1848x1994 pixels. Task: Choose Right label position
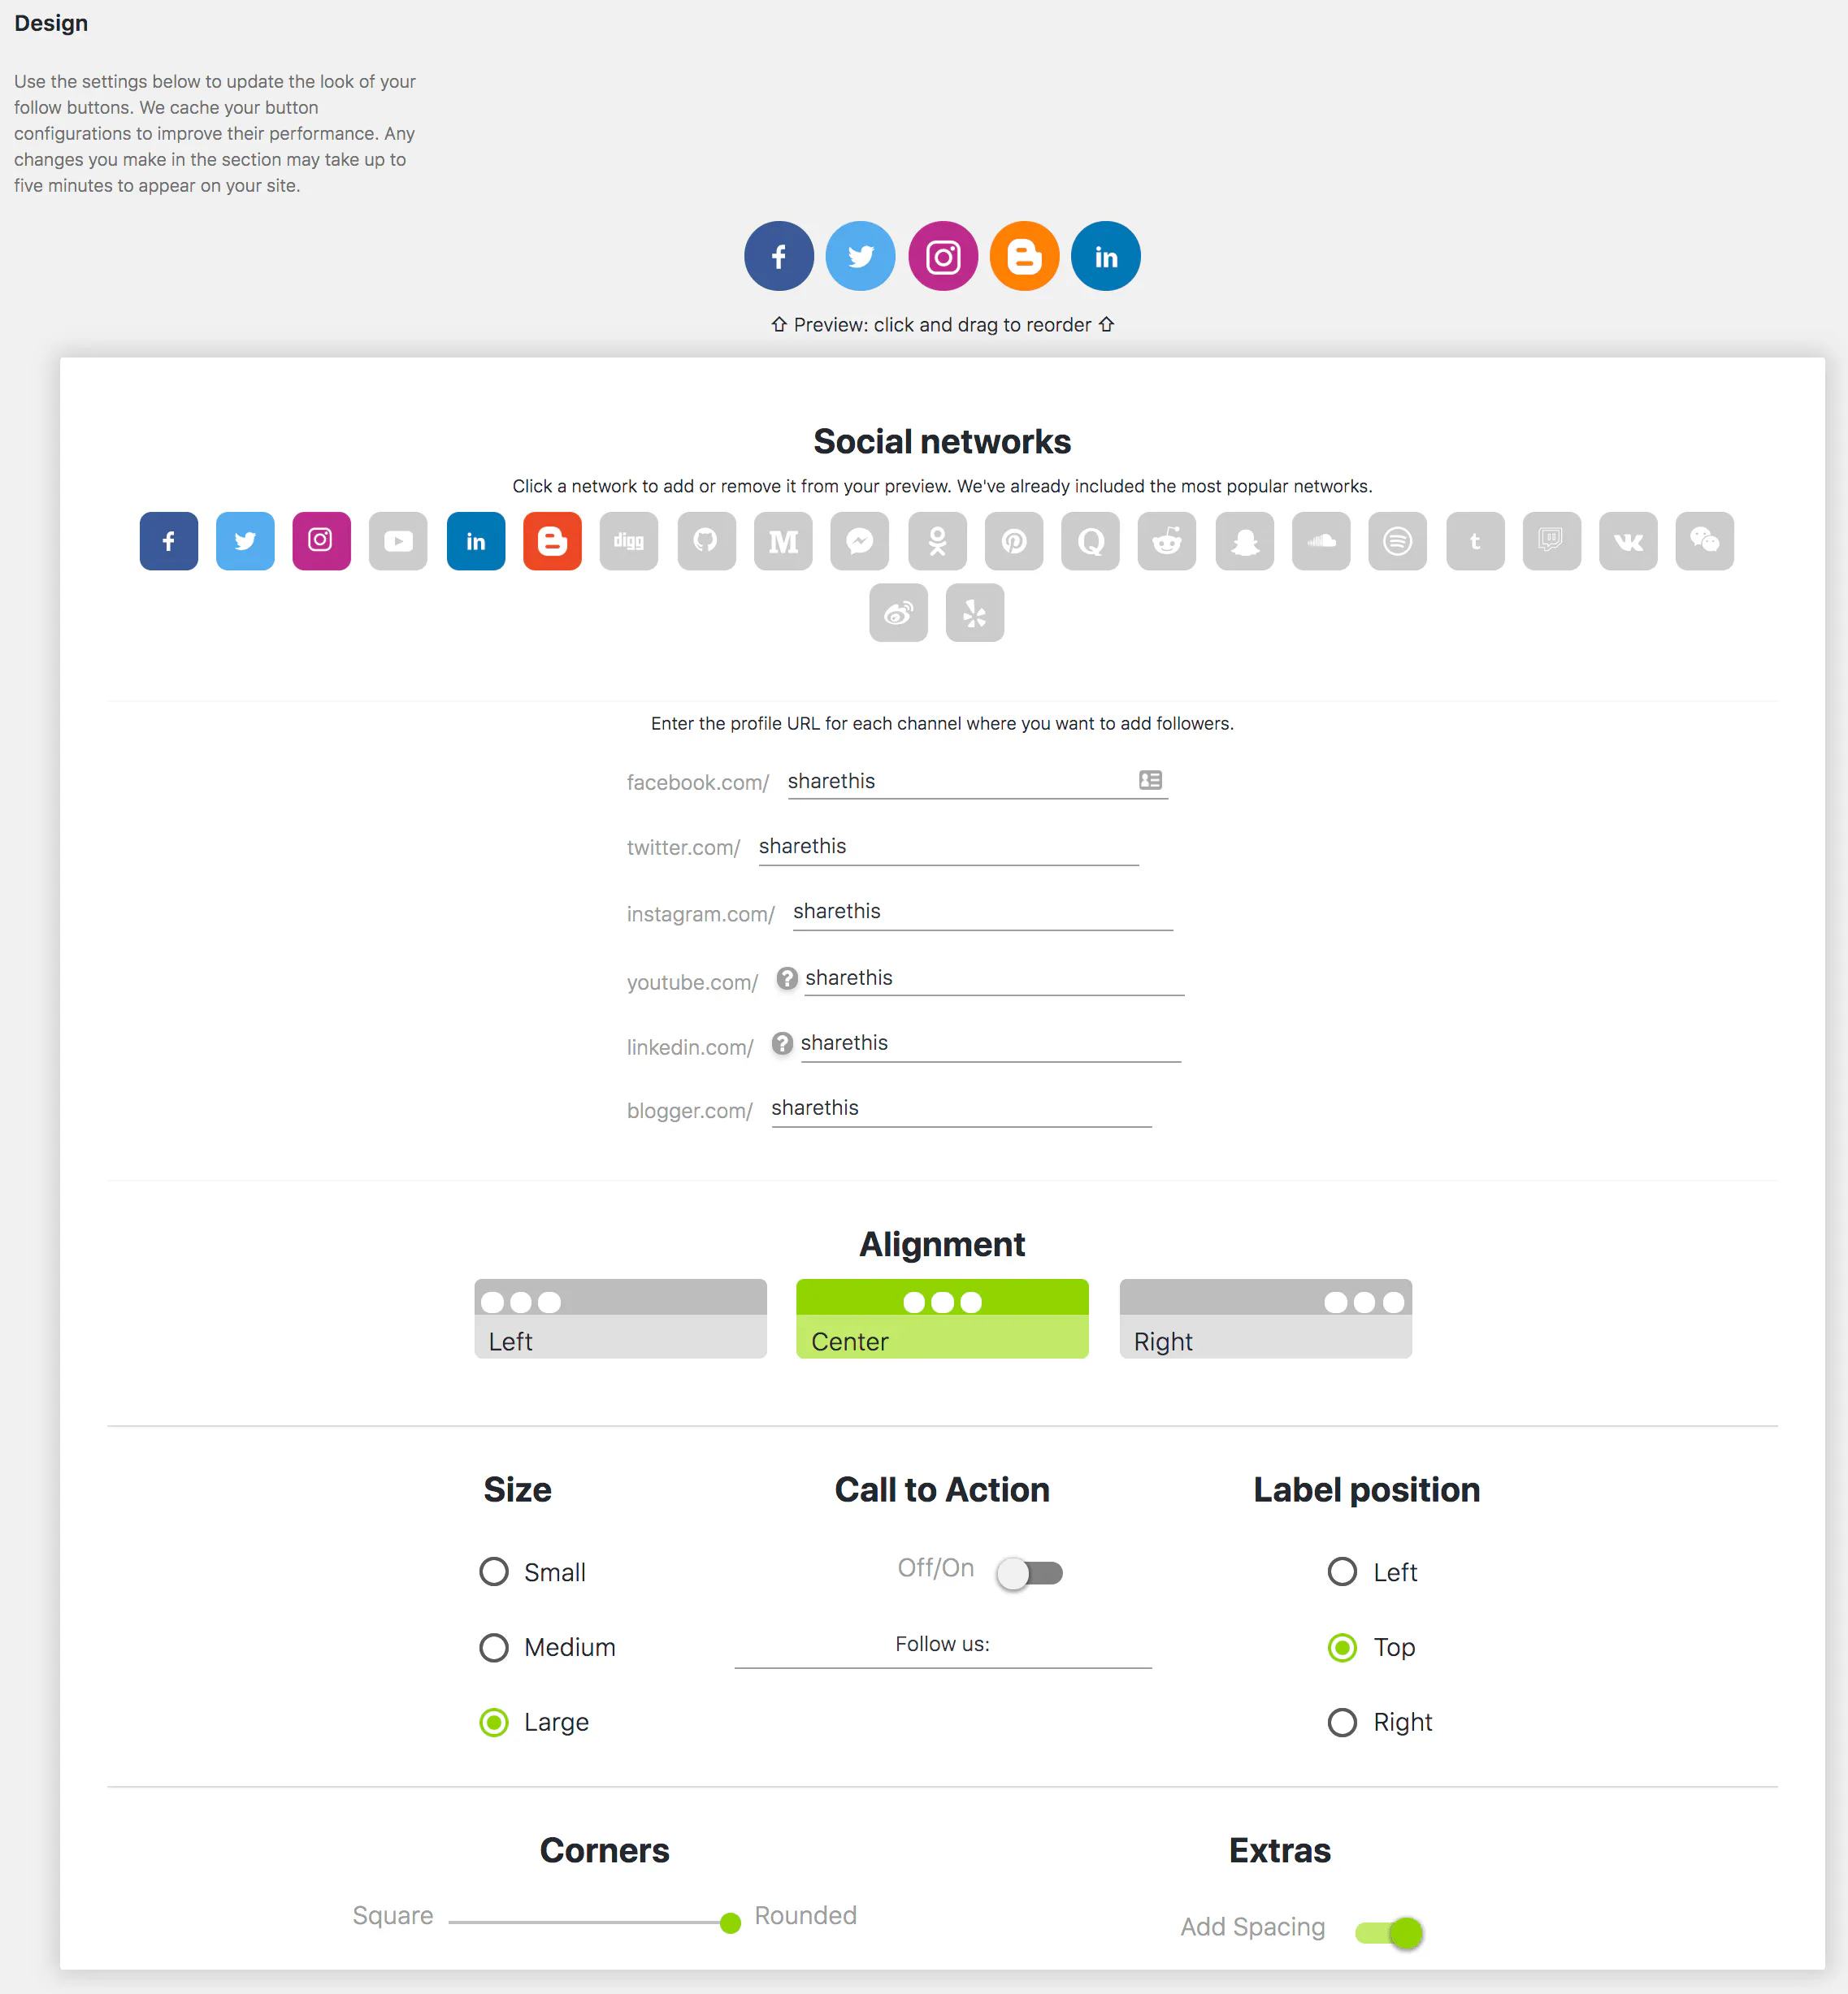[1342, 1722]
